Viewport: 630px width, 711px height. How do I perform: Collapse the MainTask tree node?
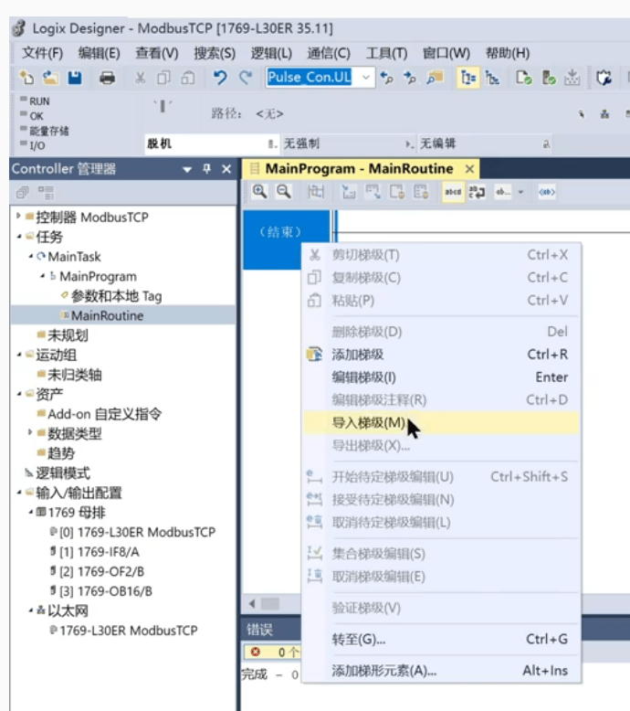pyautogui.click(x=30, y=257)
